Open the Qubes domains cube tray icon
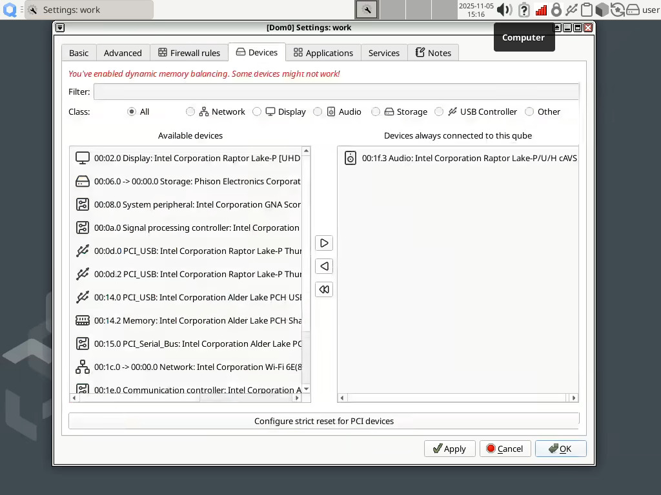661x495 pixels. click(x=602, y=10)
